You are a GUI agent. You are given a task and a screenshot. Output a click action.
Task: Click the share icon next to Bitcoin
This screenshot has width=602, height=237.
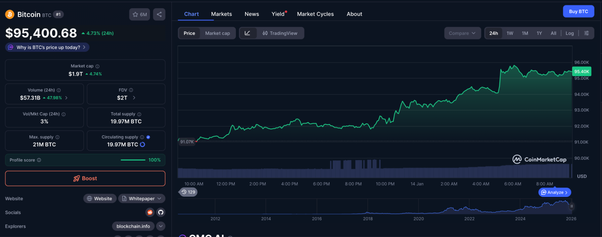(x=159, y=14)
